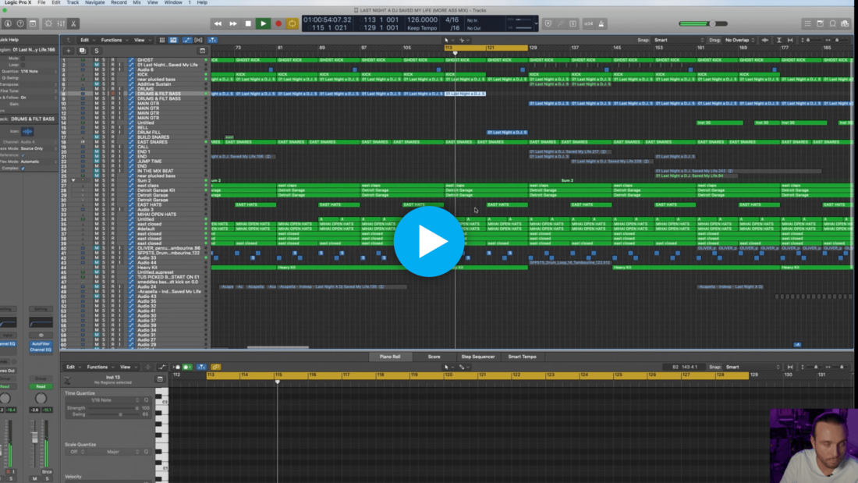
Task: Open the Tracks area Edit dropdown
Action: click(87, 40)
